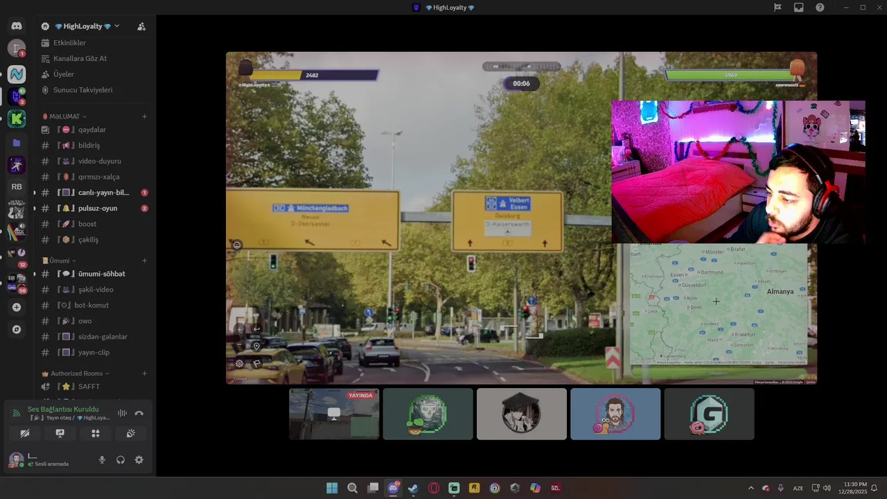887x499 pixels.
Task: Toggle camera on or off
Action: [x=25, y=433]
